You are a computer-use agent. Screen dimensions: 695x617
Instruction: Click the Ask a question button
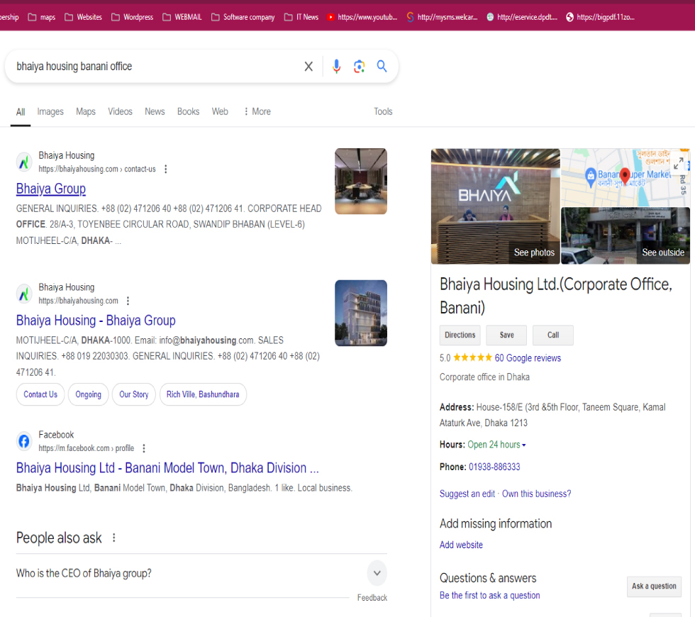coord(654,586)
